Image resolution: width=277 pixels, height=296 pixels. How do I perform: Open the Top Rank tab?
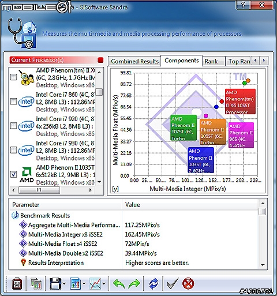click(x=239, y=61)
